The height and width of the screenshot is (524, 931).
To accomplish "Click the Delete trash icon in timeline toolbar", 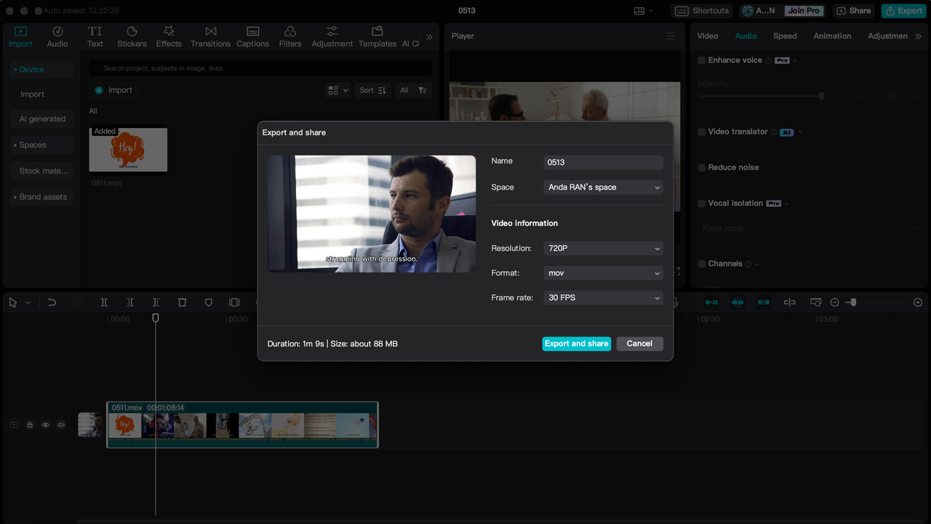I will click(183, 302).
